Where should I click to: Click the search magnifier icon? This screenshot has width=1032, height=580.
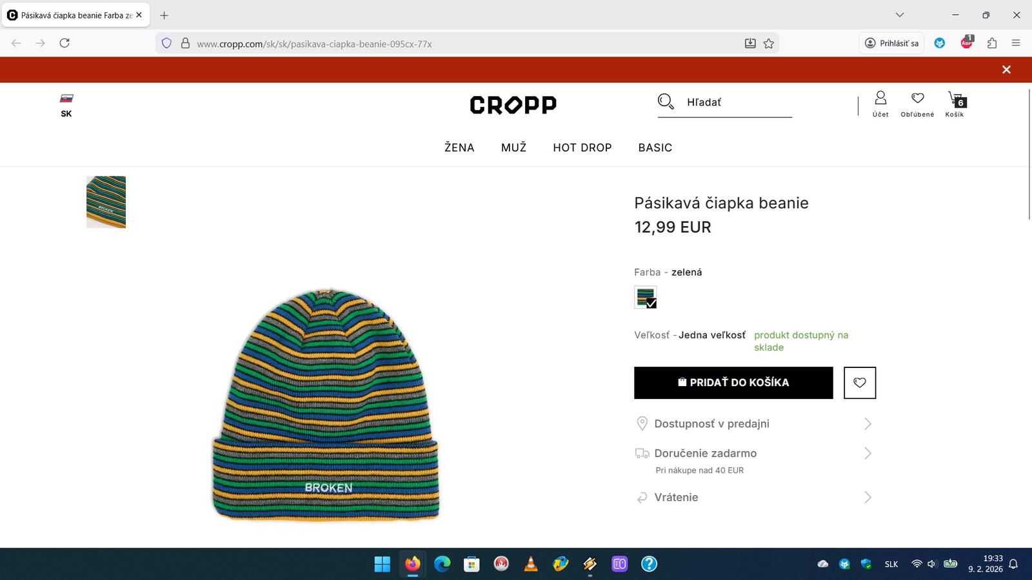(666, 102)
